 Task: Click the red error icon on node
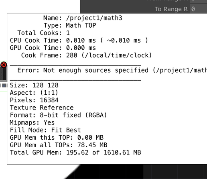pos(4,65)
